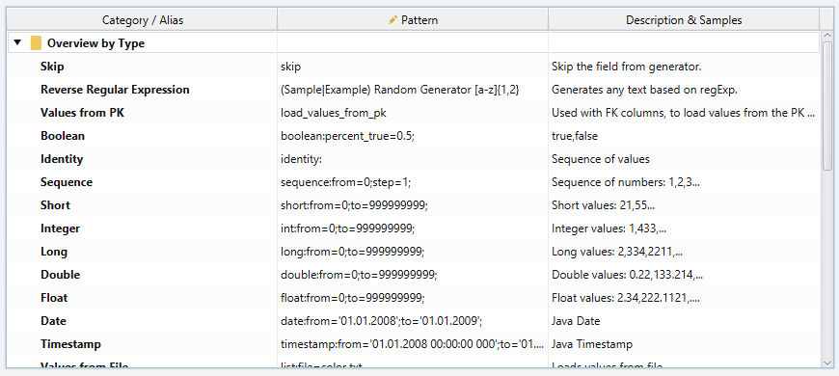Viewport: 839px width, 376px height.
Task: Select the Integer row
Action: point(413,228)
